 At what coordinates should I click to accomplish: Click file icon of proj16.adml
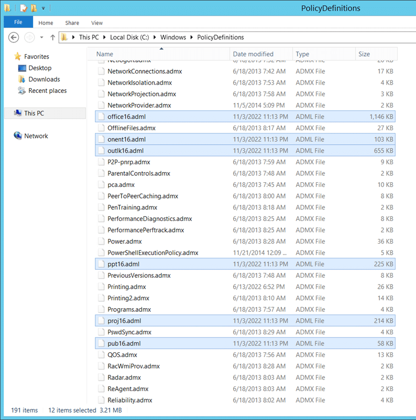point(101,321)
